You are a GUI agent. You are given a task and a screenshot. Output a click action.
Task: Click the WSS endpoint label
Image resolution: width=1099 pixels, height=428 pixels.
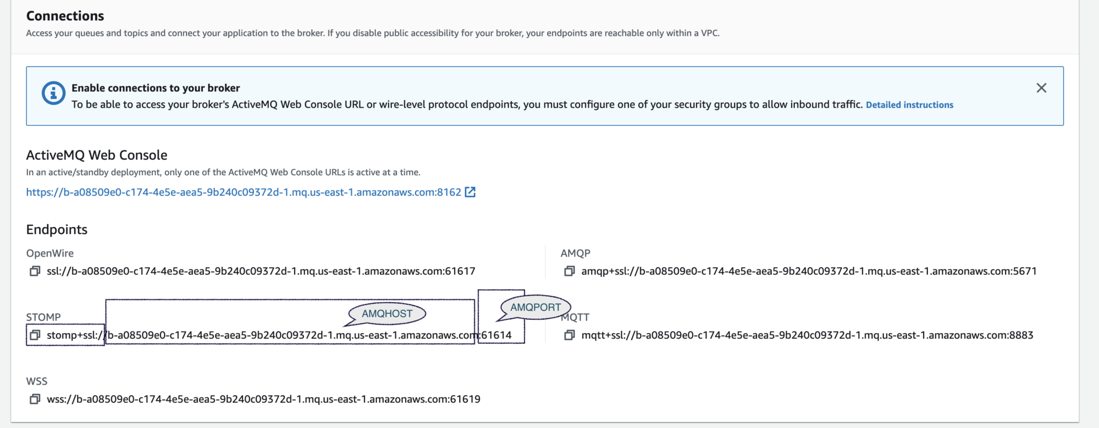point(37,381)
